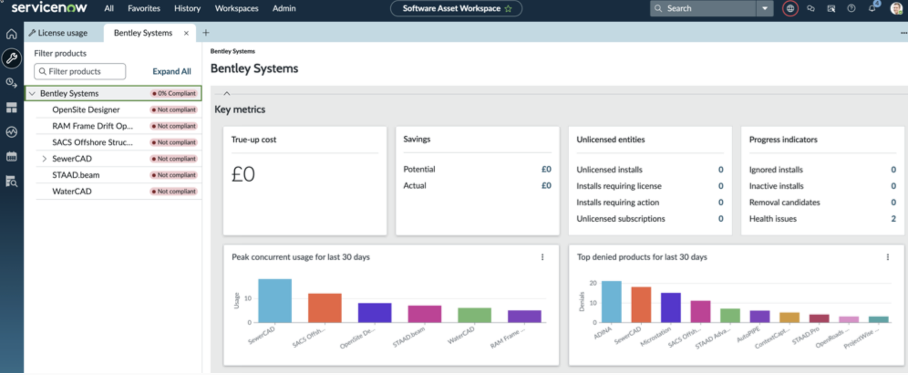
Task: Click the Expand All link
Action: click(x=171, y=72)
